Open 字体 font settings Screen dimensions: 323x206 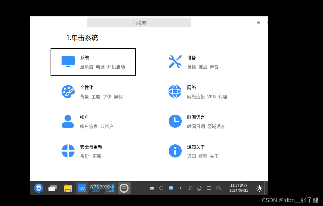click(107, 97)
